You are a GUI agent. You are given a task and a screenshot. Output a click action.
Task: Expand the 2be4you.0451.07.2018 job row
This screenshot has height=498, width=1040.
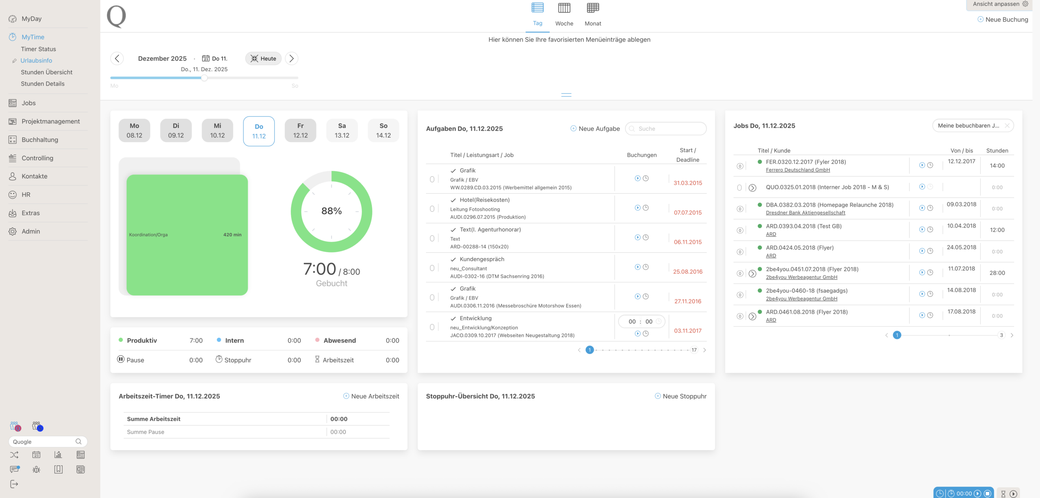[x=752, y=274]
